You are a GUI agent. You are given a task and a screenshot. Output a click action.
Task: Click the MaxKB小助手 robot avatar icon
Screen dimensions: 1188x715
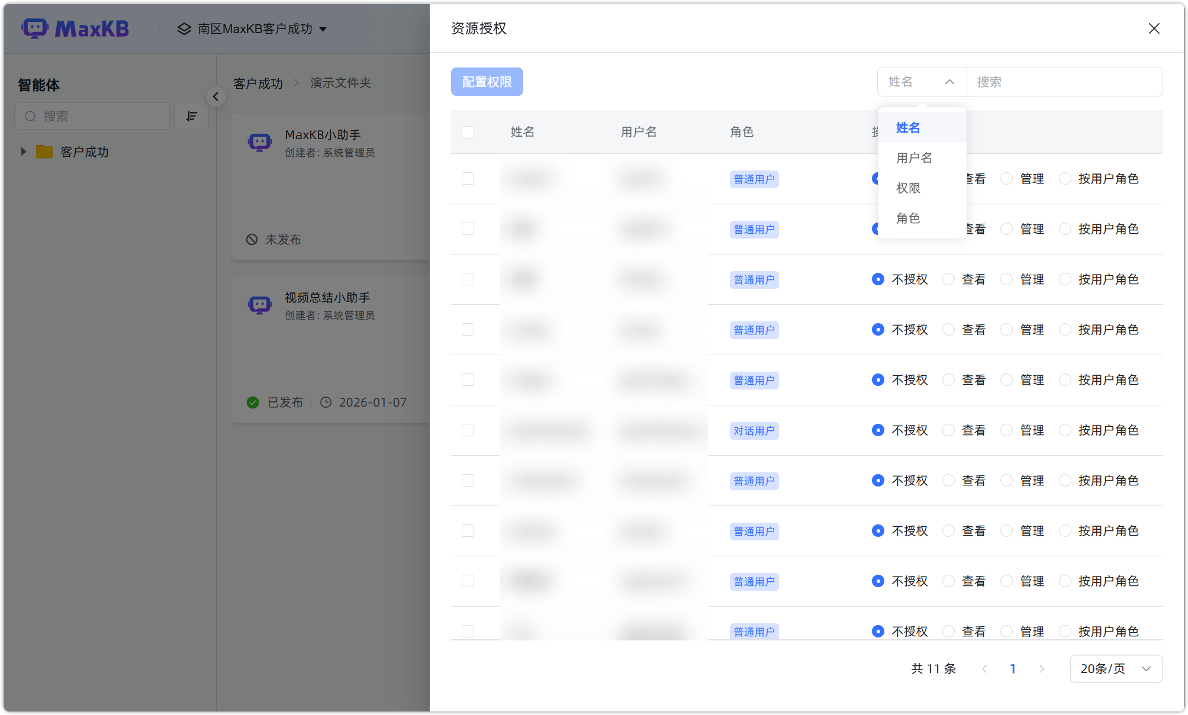click(x=260, y=141)
